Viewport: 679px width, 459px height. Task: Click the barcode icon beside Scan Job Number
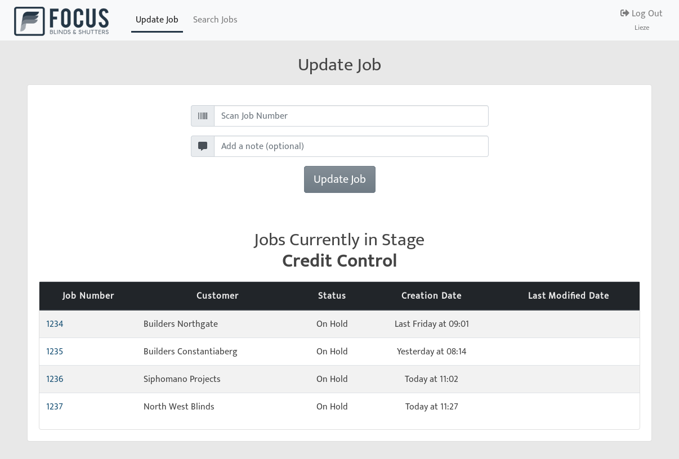click(x=203, y=116)
